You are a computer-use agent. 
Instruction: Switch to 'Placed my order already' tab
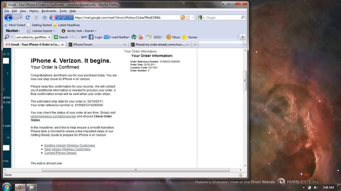point(160,45)
